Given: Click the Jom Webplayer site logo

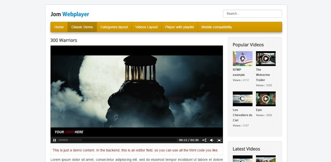Looking at the screenshot, I should pyautogui.click(x=70, y=14).
